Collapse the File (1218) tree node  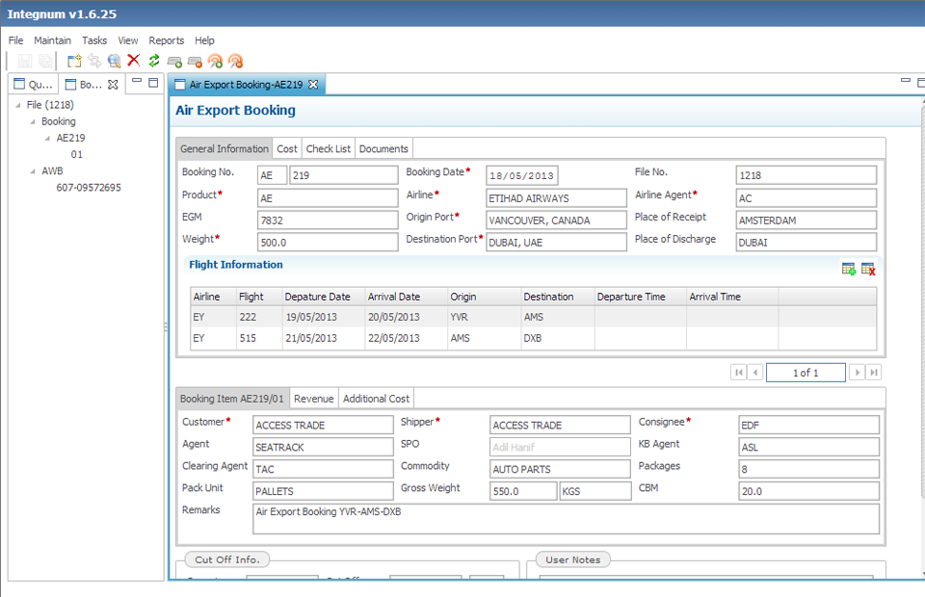20,105
